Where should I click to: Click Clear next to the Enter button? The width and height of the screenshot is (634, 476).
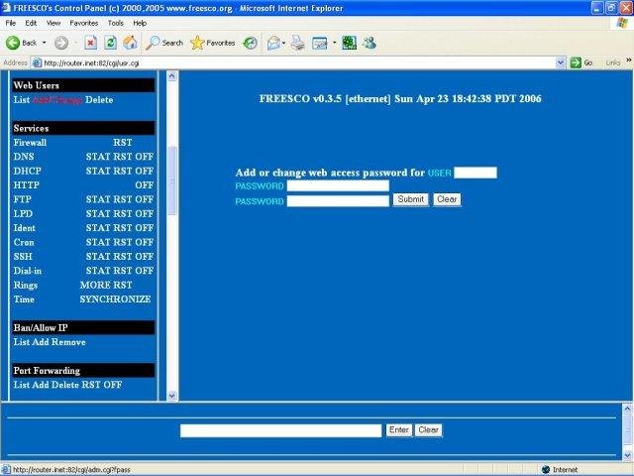[428, 429]
